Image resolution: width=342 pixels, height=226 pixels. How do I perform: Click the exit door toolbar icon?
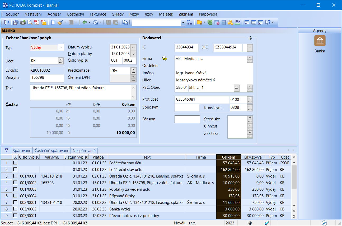pyautogui.click(x=7, y=22)
